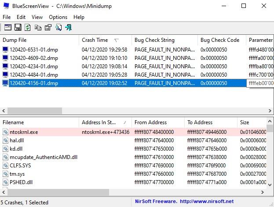Click upper pane horizontal scrollbar left arrow
The height and width of the screenshot is (207, 274).
pyautogui.click(x=4, y=111)
